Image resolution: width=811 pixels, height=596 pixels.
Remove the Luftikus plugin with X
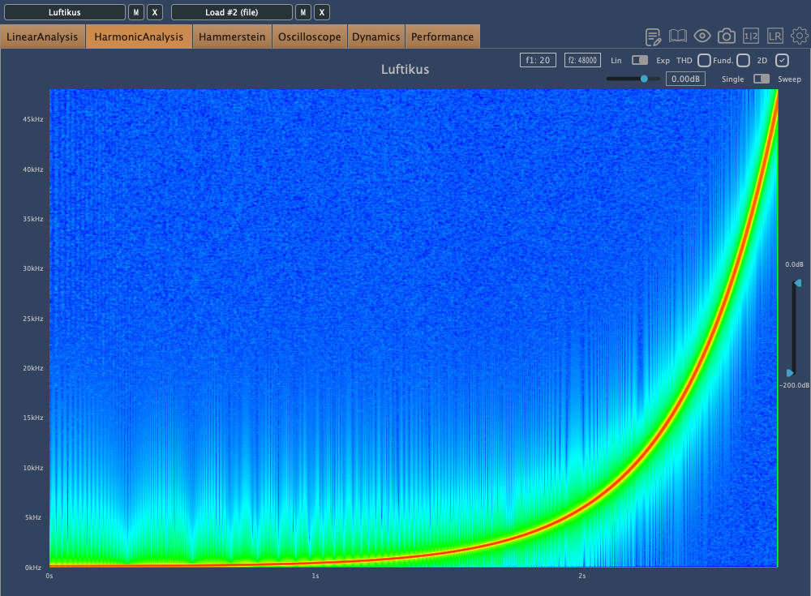155,12
